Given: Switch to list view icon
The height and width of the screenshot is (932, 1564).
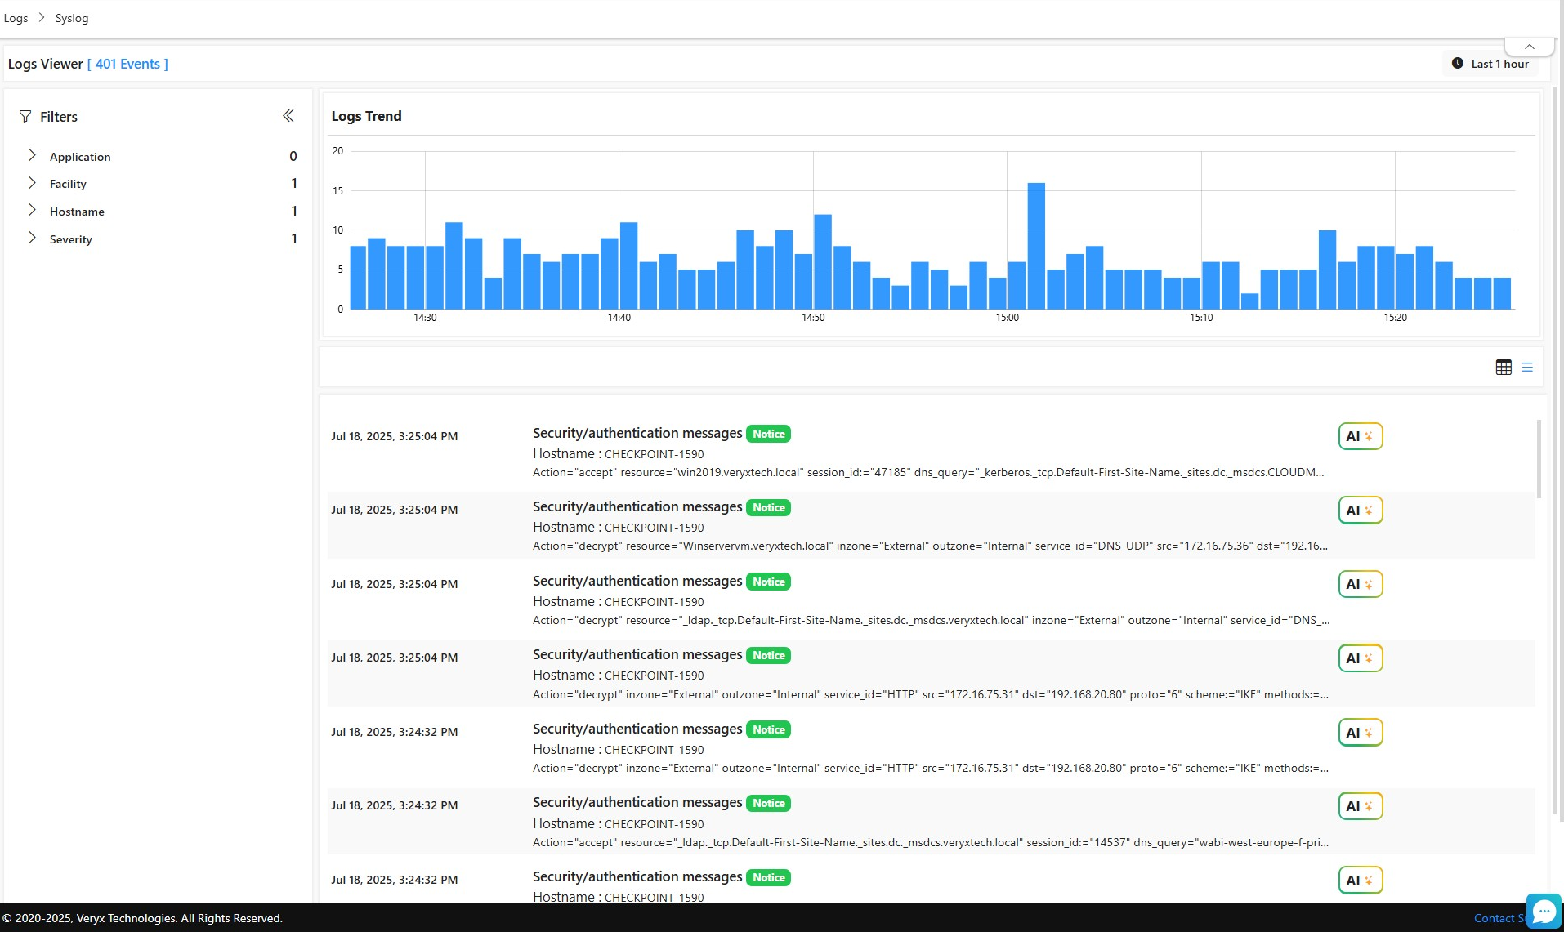Looking at the screenshot, I should coord(1526,368).
